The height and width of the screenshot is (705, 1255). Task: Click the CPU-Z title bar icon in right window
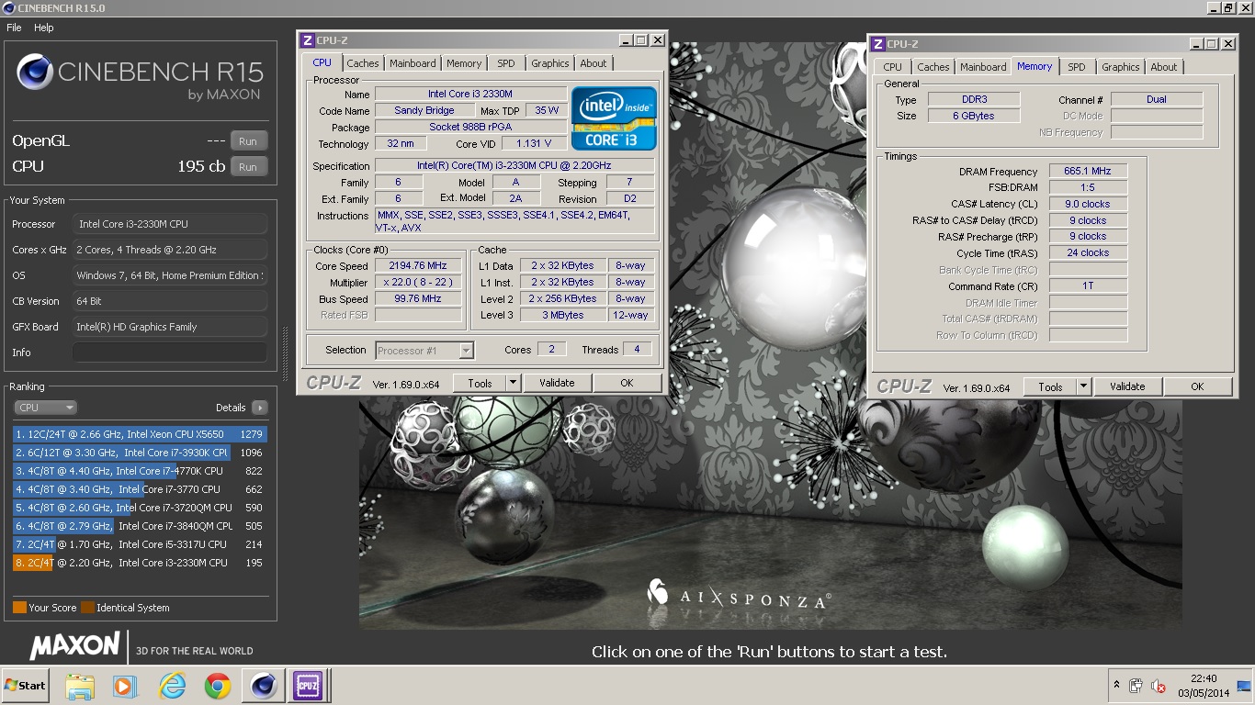(877, 44)
